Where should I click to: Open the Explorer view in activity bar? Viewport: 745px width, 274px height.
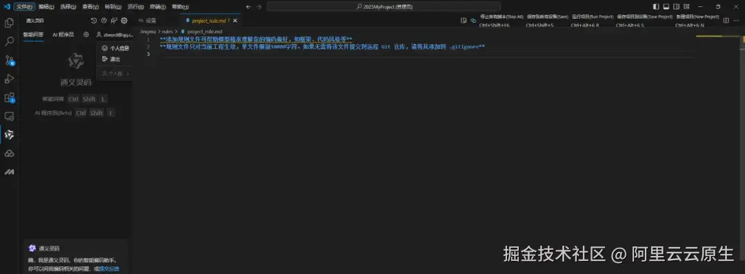click(9, 22)
